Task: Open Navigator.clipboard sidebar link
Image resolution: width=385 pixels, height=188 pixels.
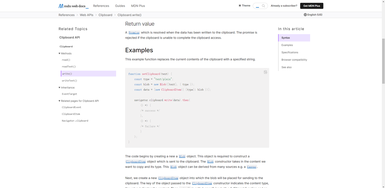Action: (75, 121)
